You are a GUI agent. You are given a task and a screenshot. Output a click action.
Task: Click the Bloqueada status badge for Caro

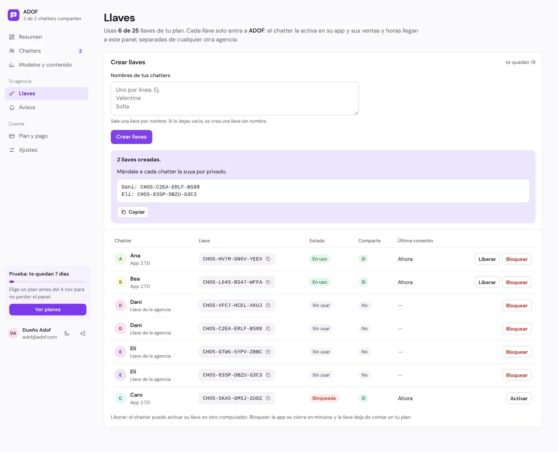pyautogui.click(x=324, y=398)
